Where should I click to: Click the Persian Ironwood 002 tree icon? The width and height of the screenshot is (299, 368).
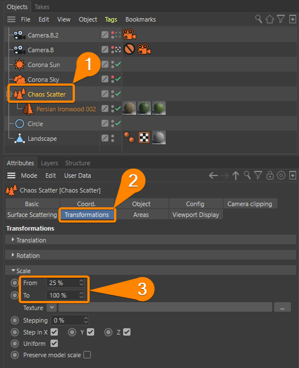28,109
